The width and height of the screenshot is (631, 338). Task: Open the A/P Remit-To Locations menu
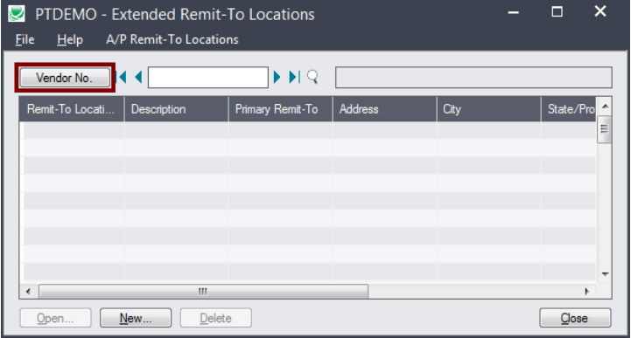click(172, 39)
